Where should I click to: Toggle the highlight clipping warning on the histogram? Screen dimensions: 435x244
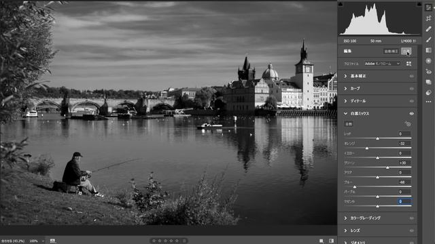[x=419, y=4]
